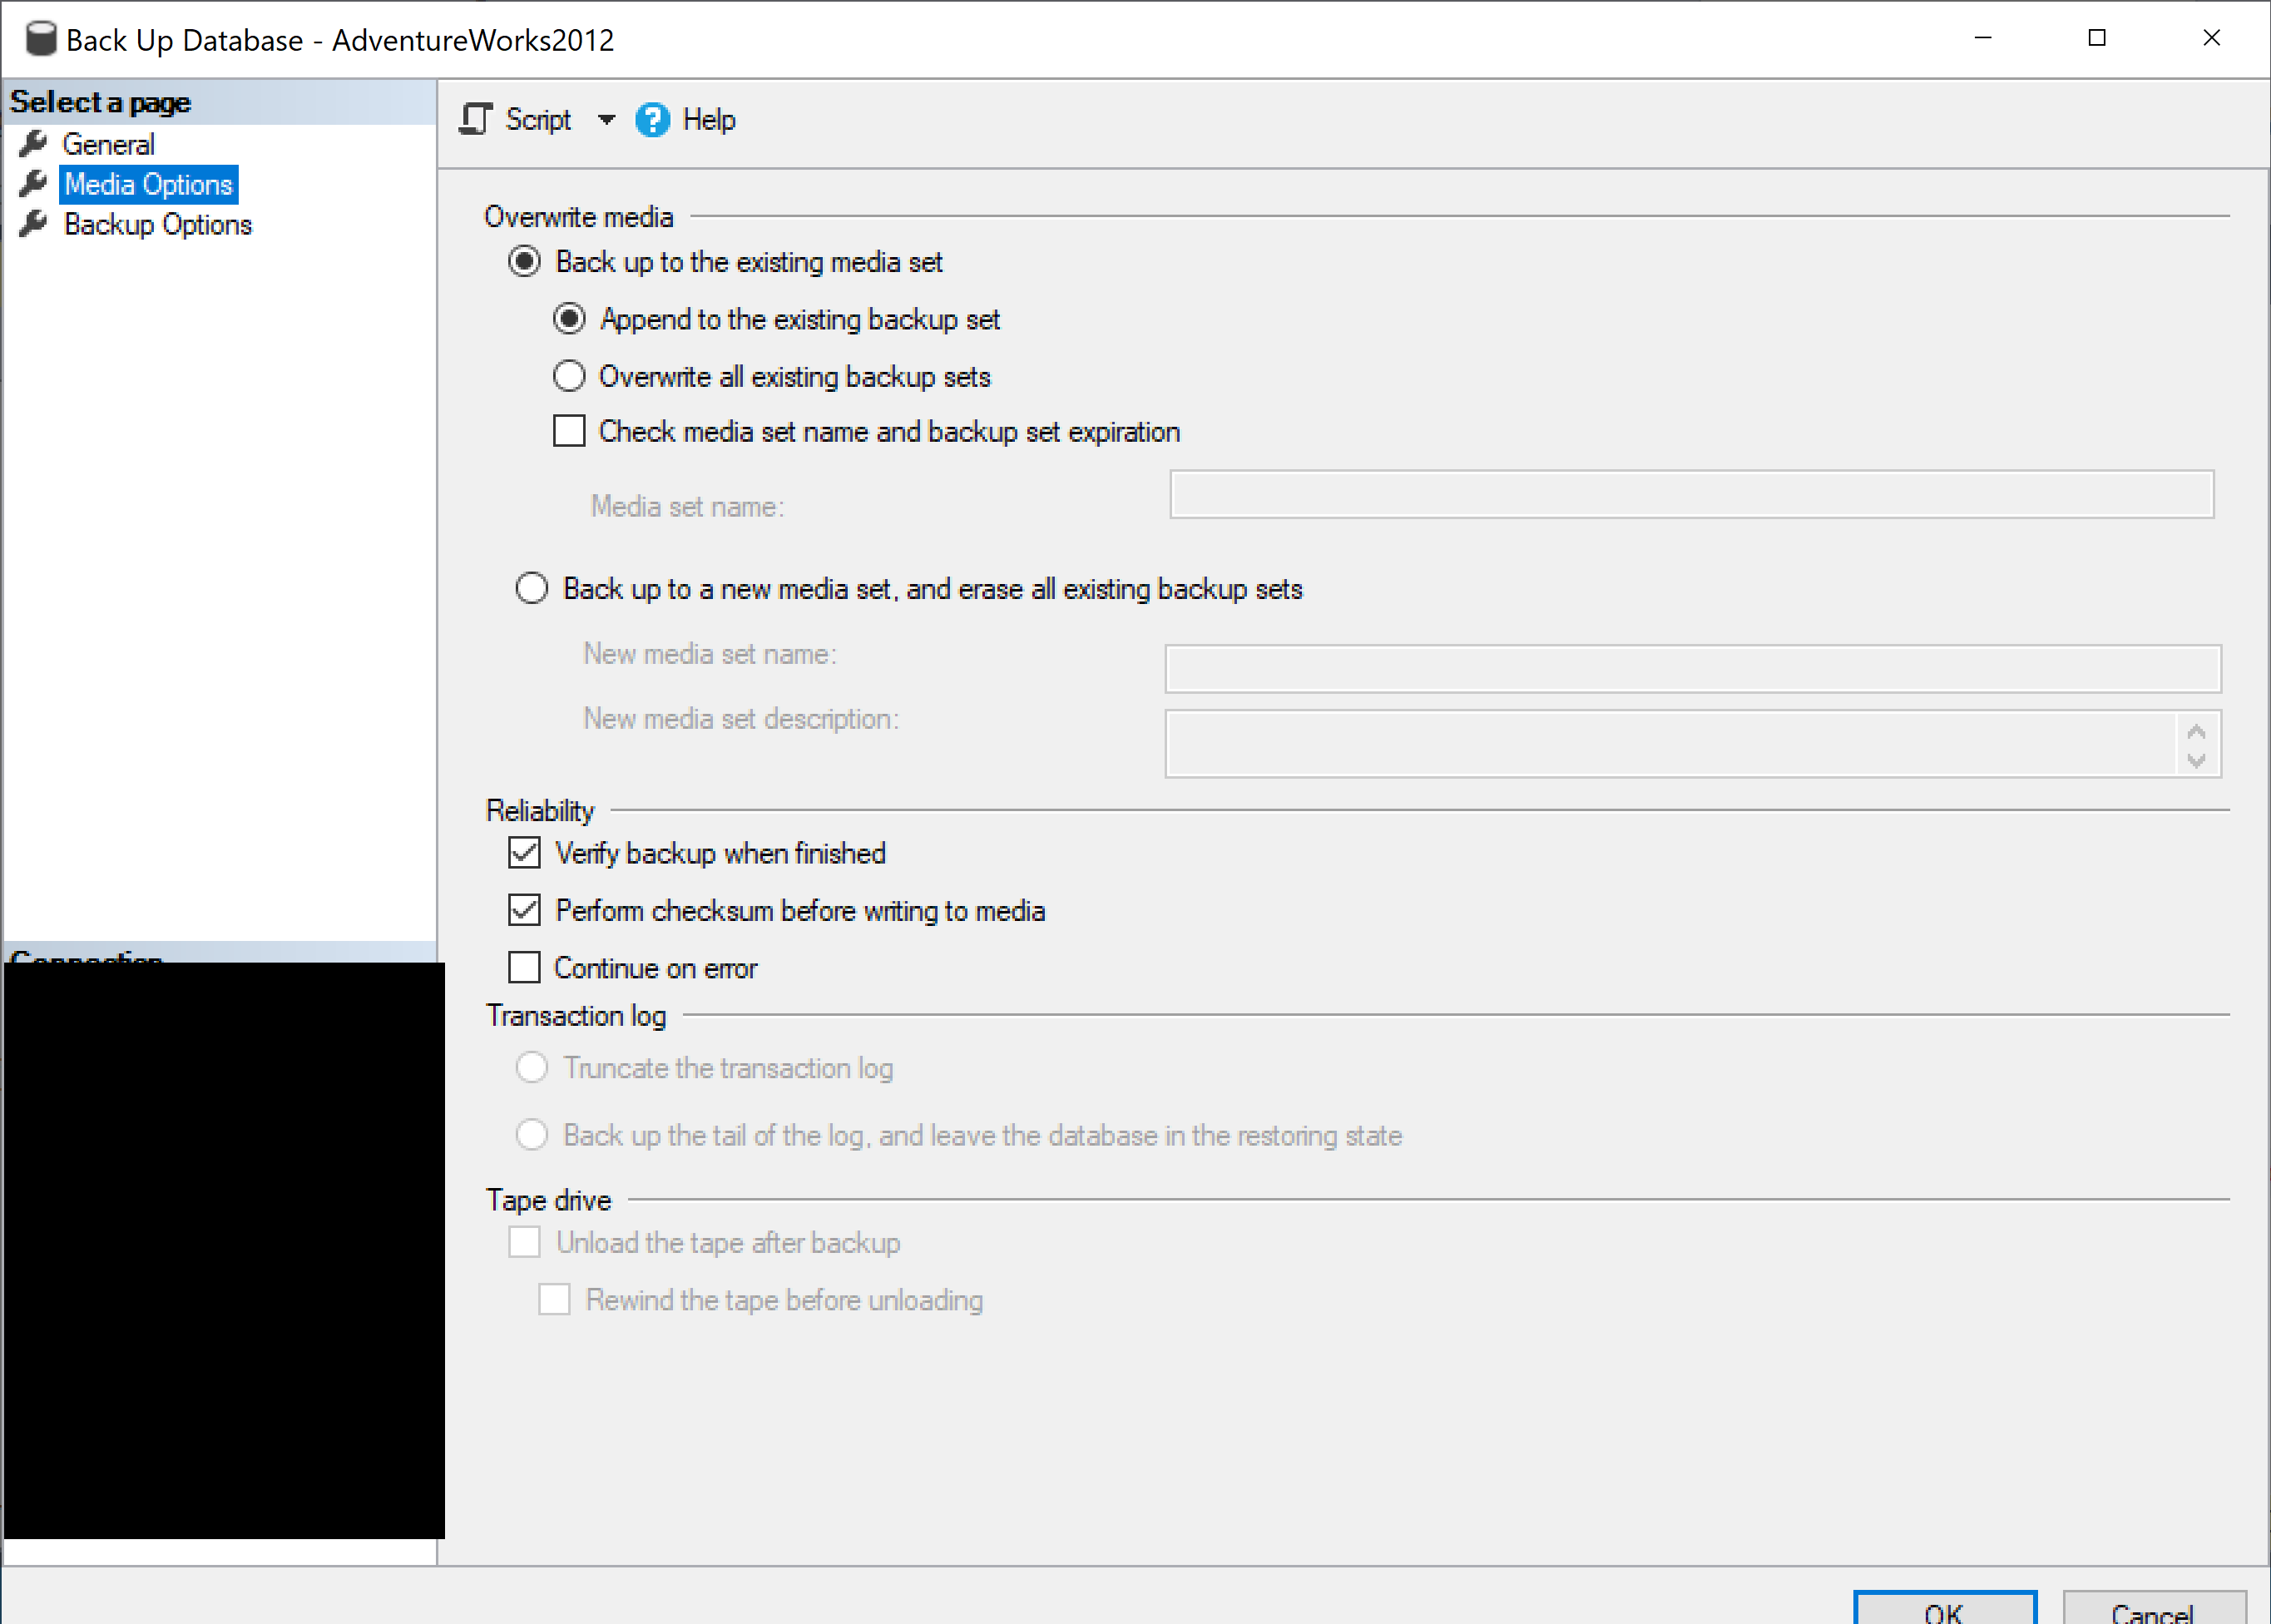Click the Transaction log section label
Image resolution: width=2271 pixels, height=1624 pixels.
tap(576, 1015)
